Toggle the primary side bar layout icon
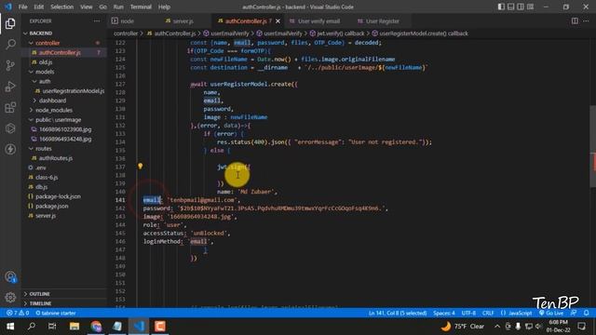Image resolution: width=596 pixels, height=335 pixels. click(501, 7)
